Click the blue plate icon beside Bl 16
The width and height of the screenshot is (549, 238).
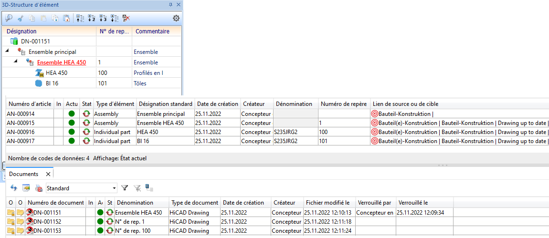39,83
